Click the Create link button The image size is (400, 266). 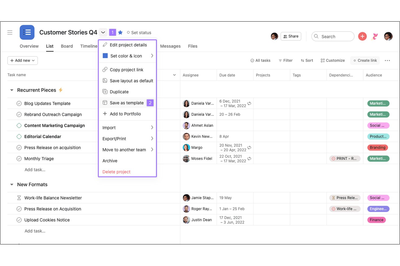click(365, 61)
